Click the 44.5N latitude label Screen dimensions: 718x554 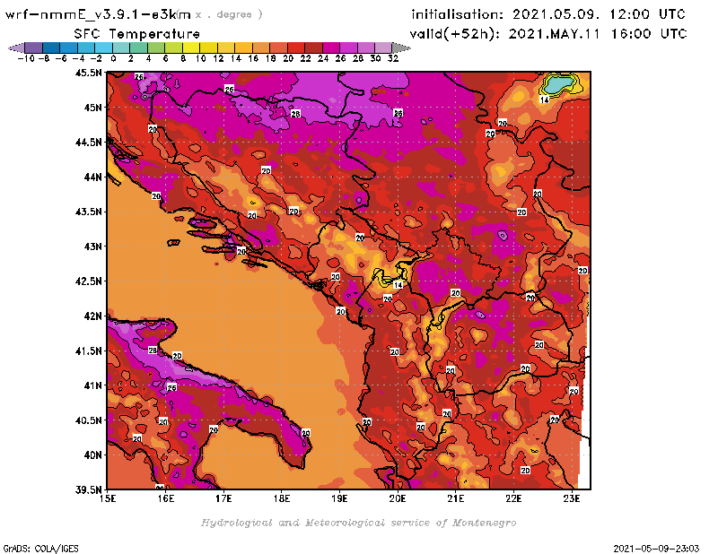[x=88, y=143]
